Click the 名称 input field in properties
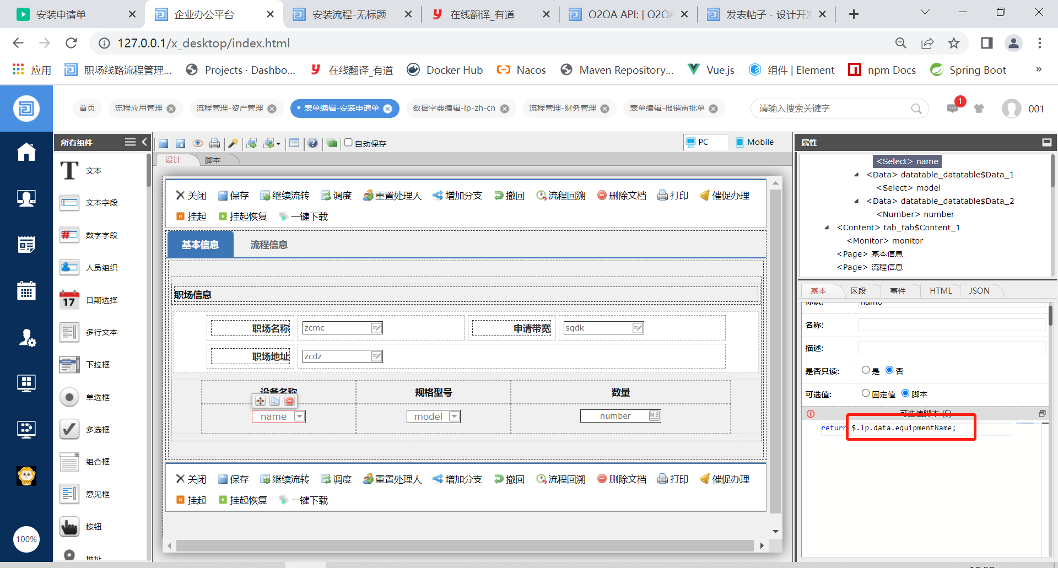1058x568 pixels. (x=952, y=325)
